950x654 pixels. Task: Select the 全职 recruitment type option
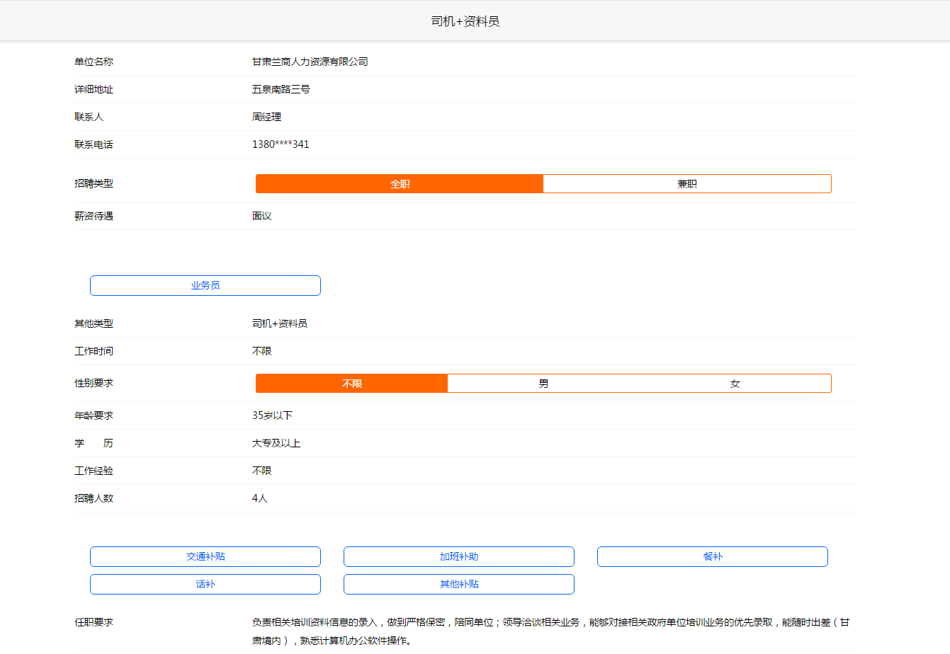pyautogui.click(x=400, y=184)
